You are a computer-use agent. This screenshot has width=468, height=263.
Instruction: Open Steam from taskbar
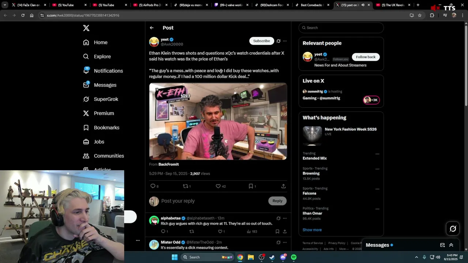coord(272,257)
